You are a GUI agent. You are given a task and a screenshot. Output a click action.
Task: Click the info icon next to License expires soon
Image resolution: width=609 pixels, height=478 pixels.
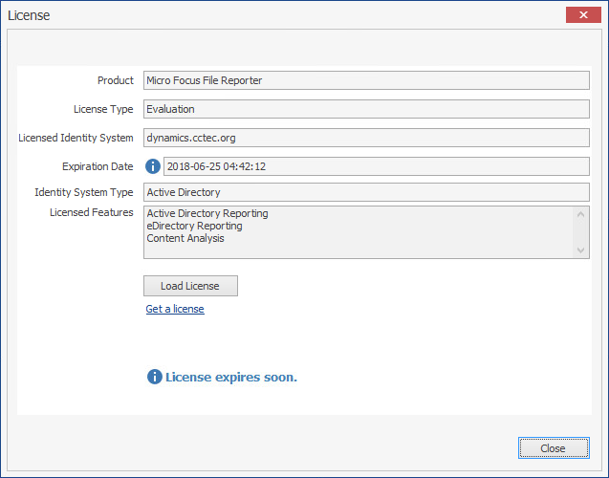point(155,377)
